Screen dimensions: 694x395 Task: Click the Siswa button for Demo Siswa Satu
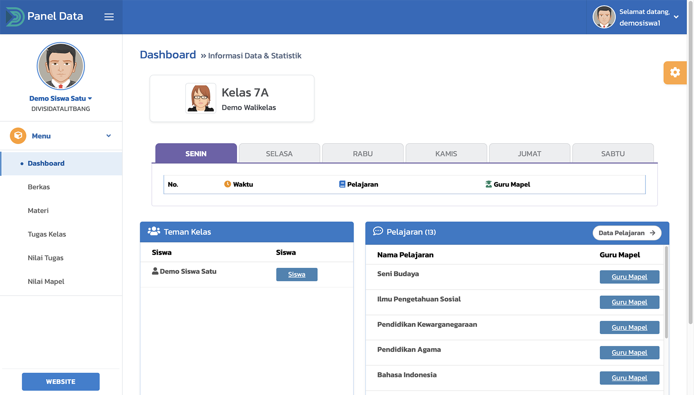[x=296, y=275]
